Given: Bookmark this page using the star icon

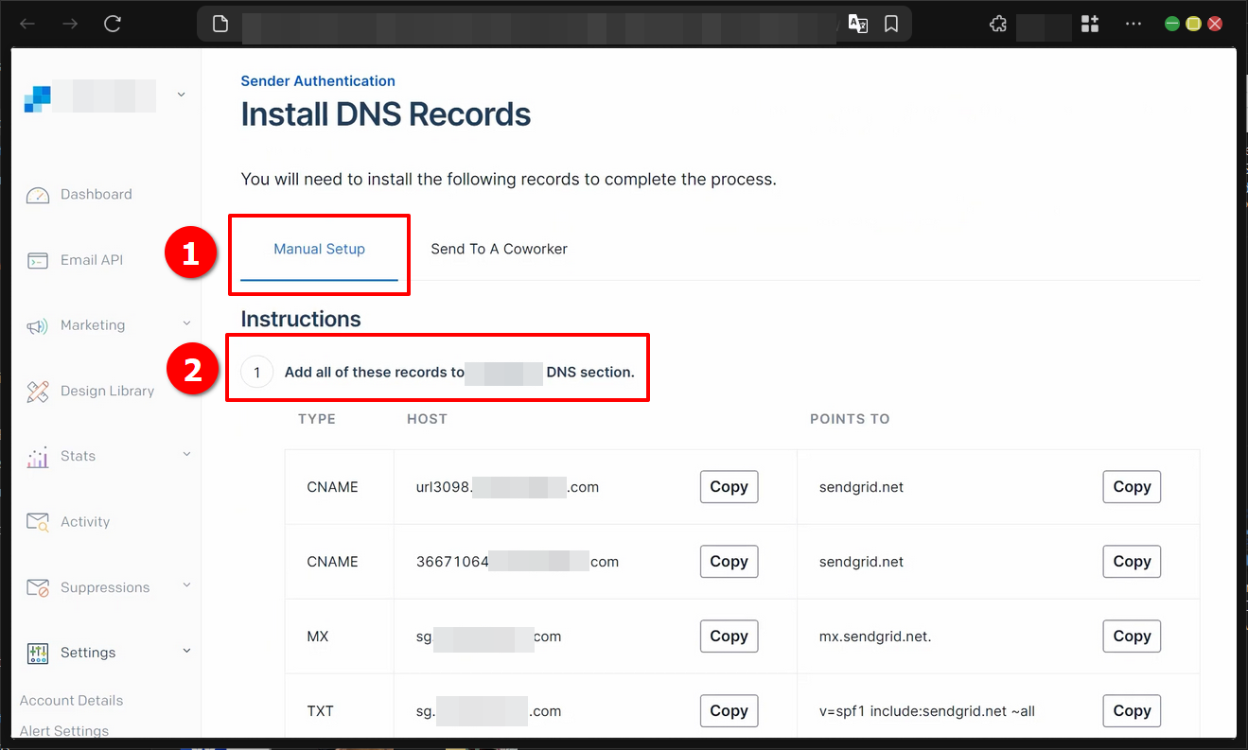Looking at the screenshot, I should pyautogui.click(x=890, y=24).
